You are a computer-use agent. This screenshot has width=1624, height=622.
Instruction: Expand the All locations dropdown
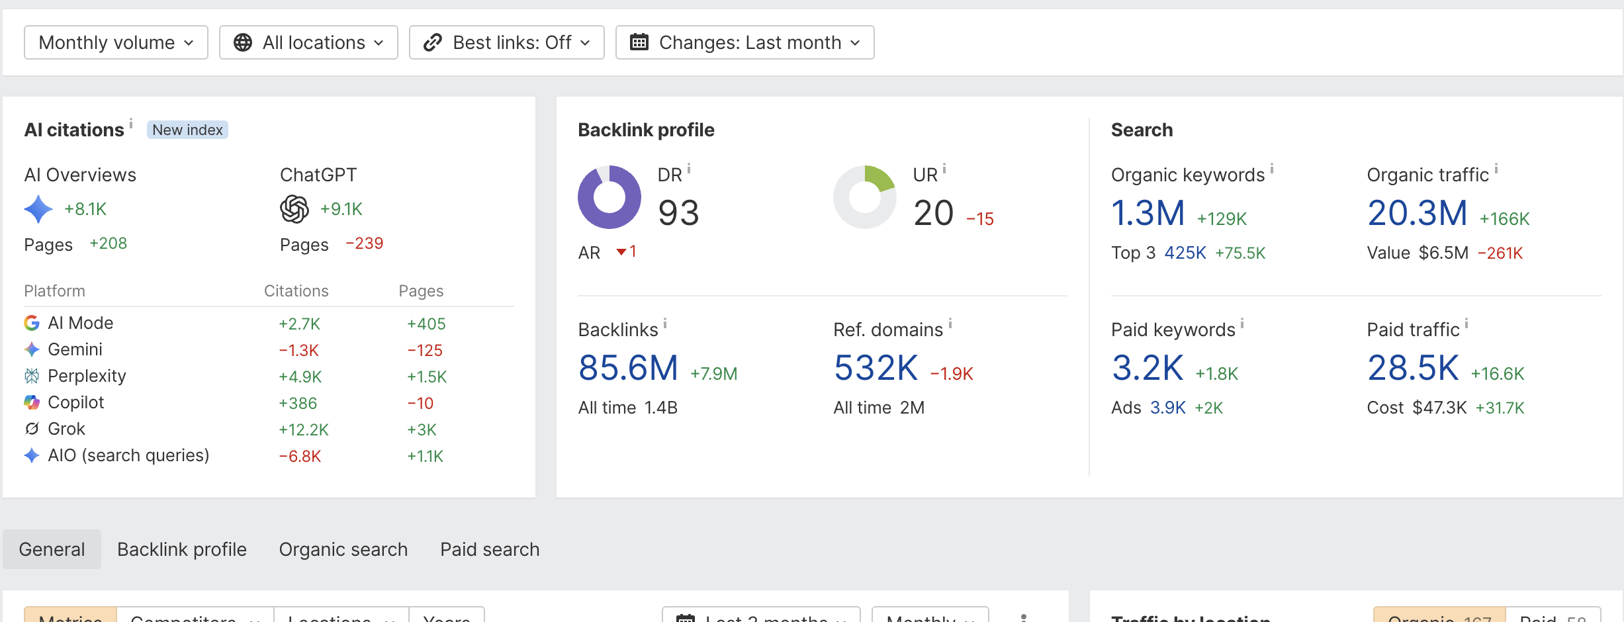pos(308,42)
